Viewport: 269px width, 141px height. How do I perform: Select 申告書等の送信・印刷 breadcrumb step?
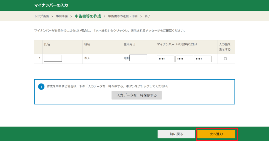(x=123, y=16)
